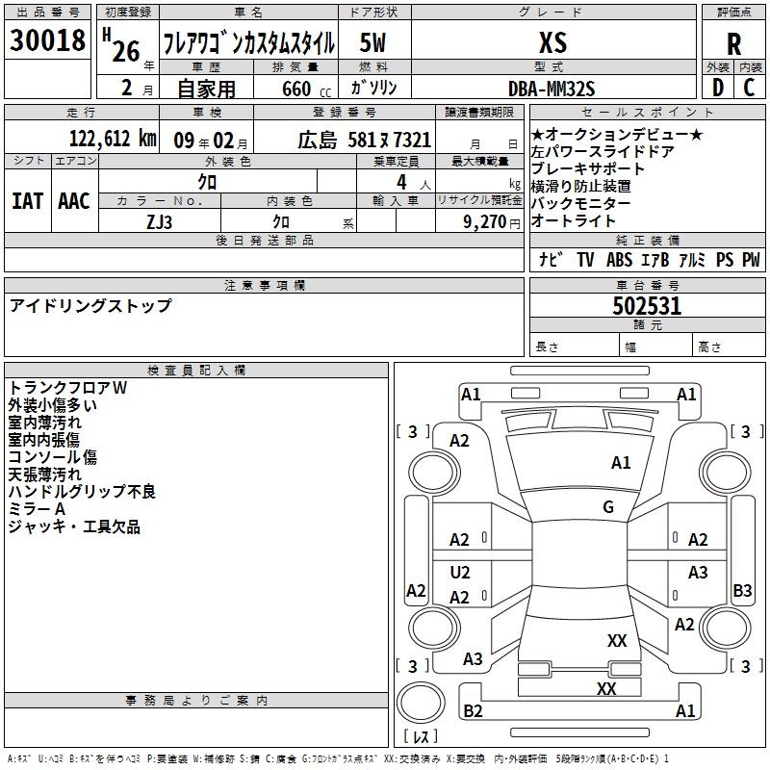Click the トランクフロアW inspector remark
Viewport: 770px width, 770px height.
coord(67,388)
